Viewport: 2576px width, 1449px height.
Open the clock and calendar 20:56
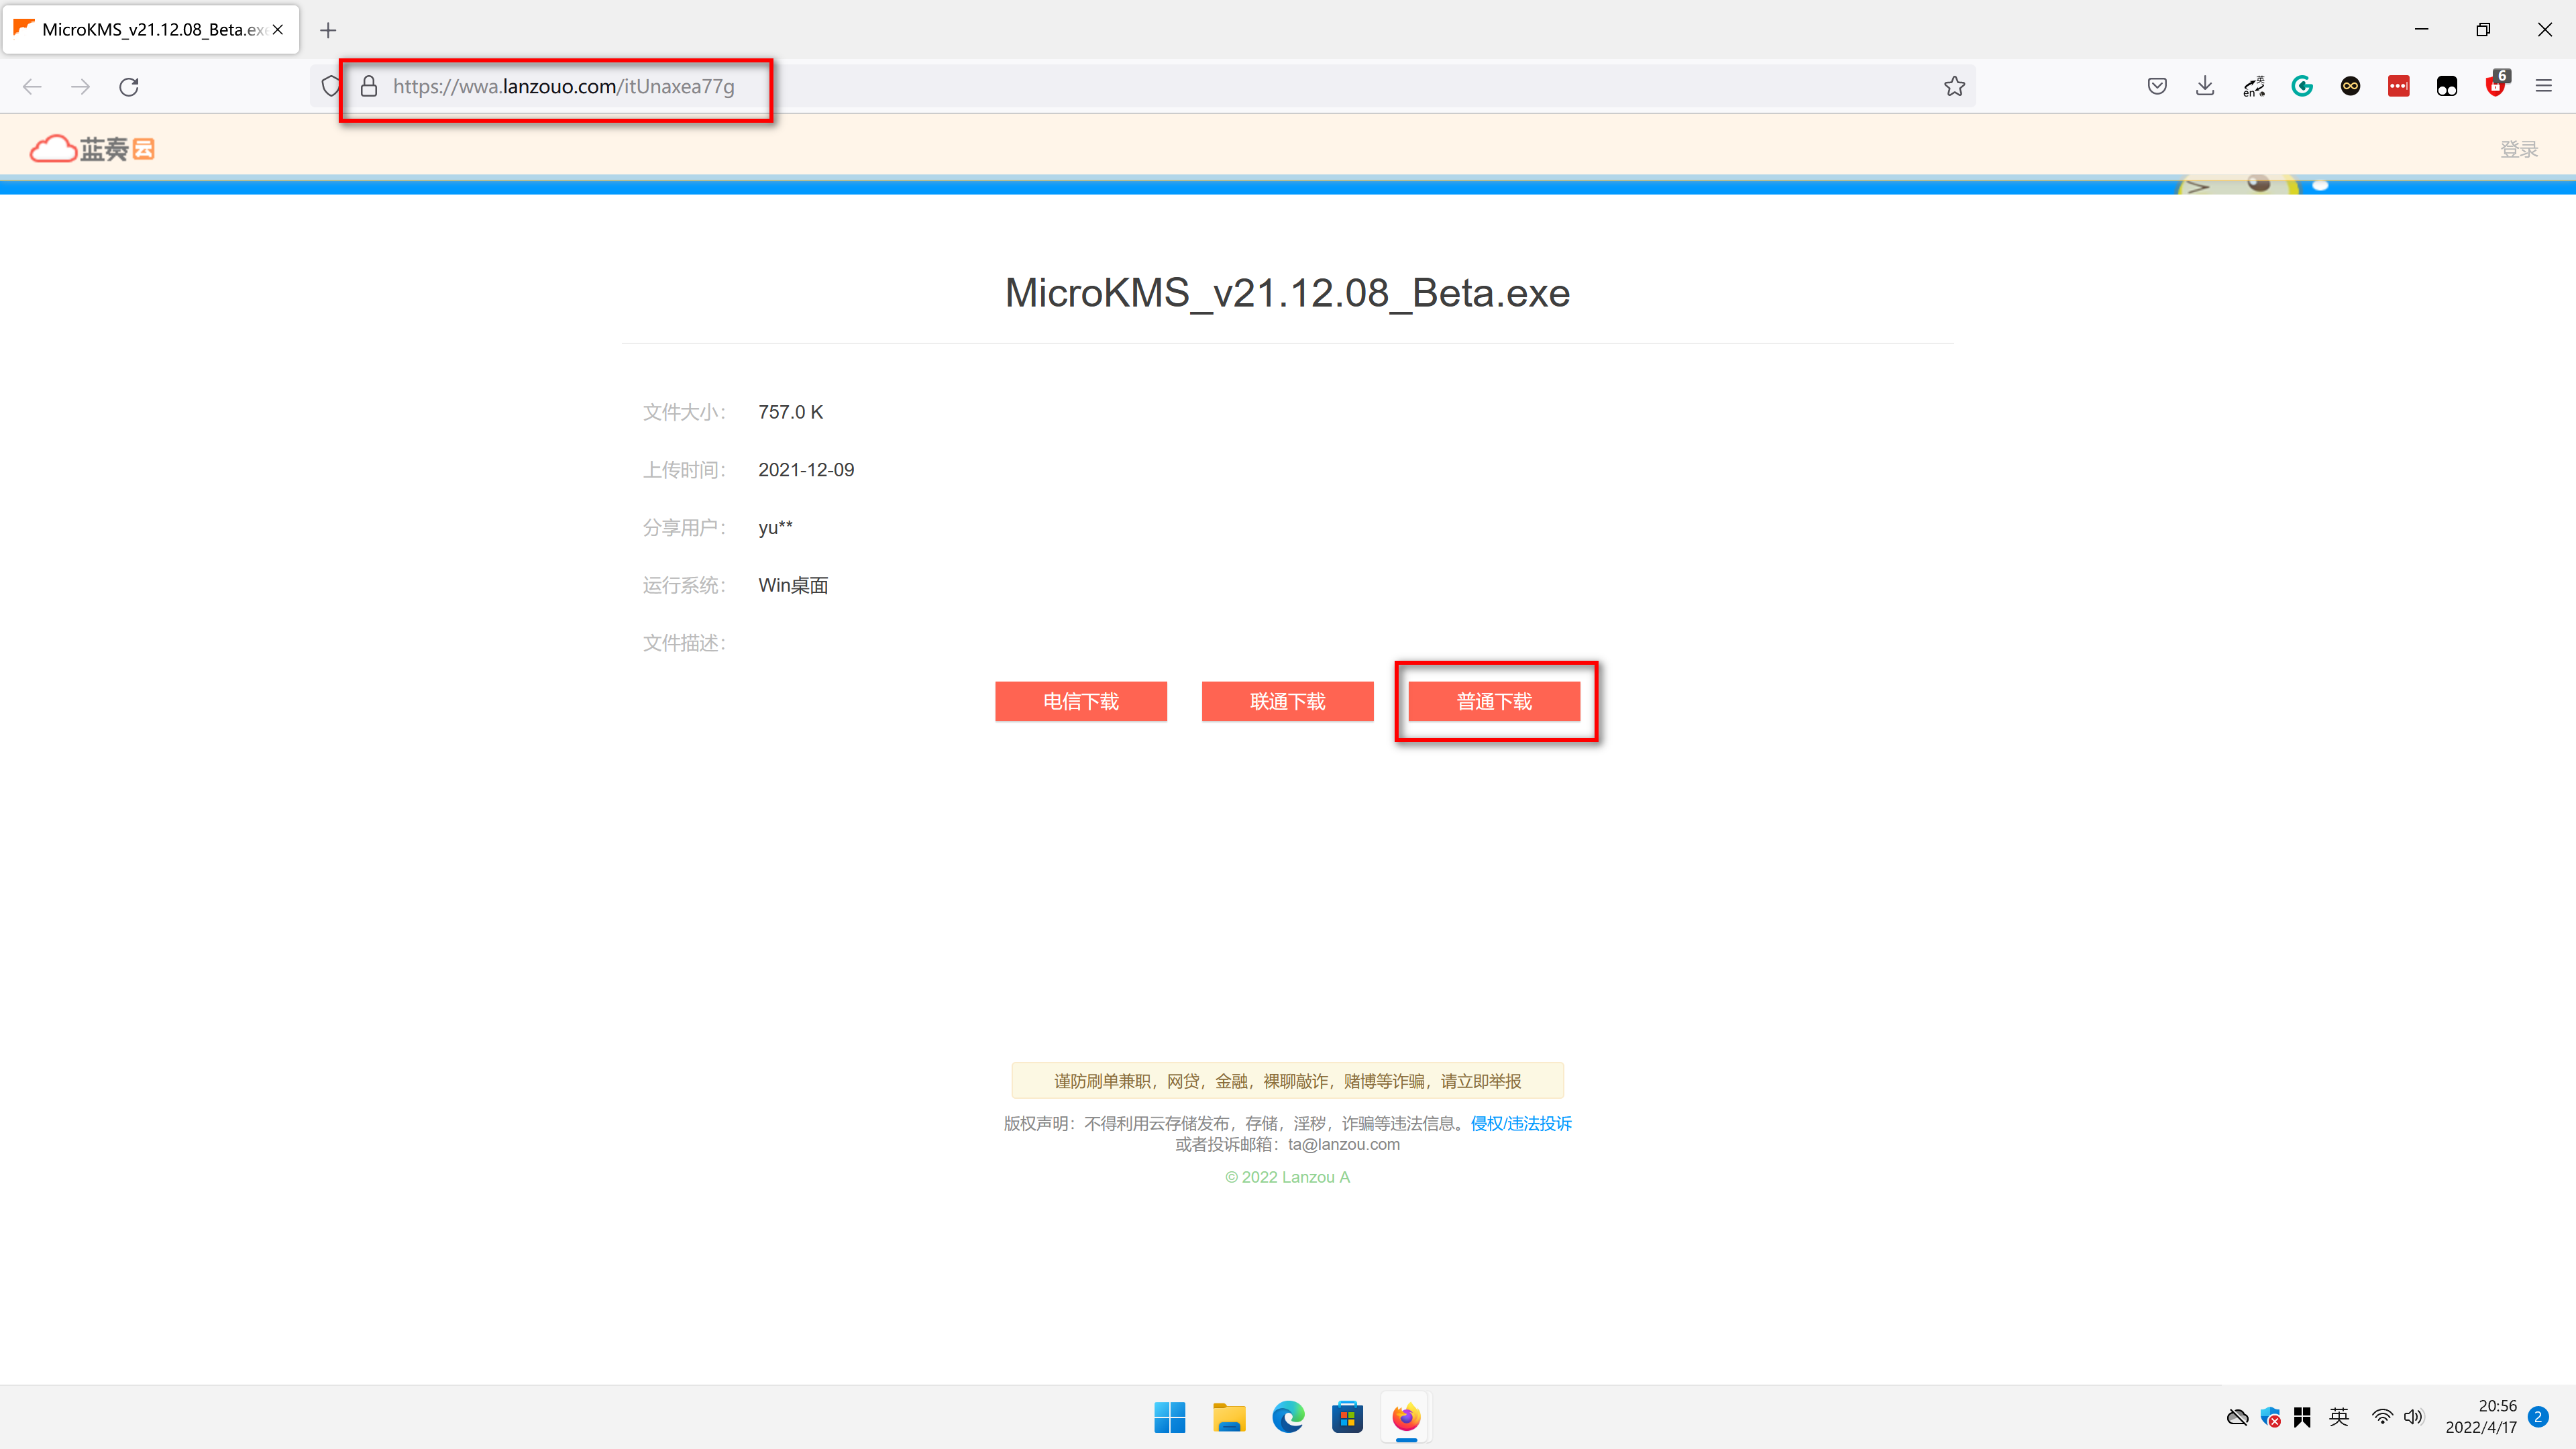click(x=2481, y=1417)
